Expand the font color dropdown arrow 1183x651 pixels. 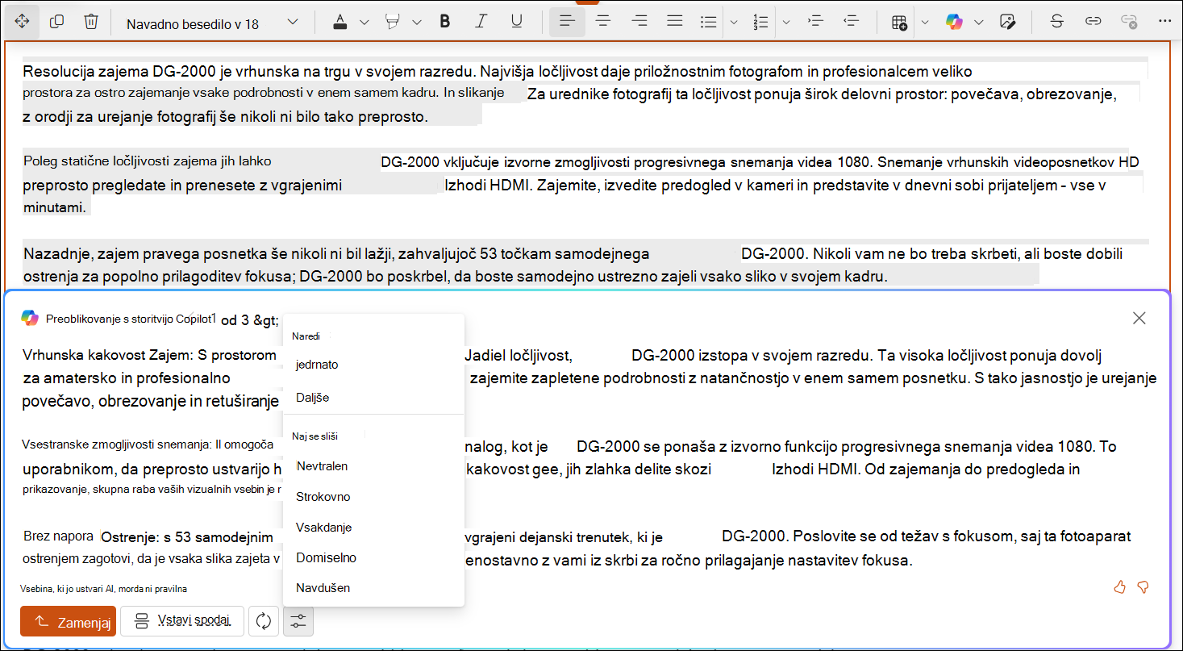(x=364, y=22)
